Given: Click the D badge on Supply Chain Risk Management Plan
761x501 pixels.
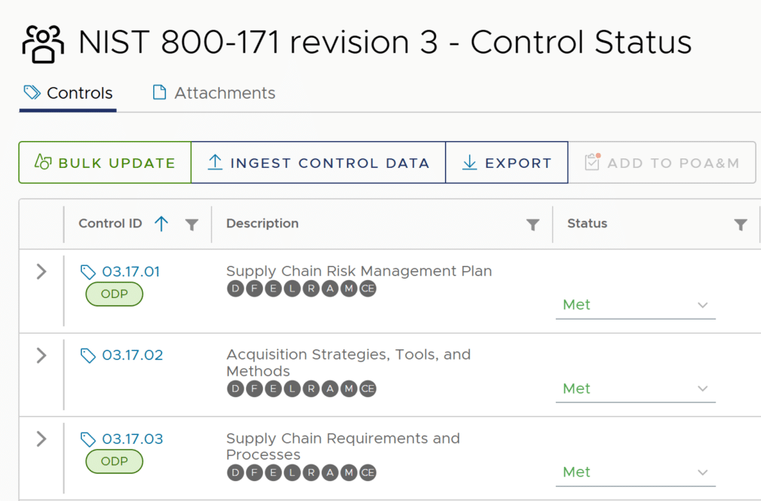Looking at the screenshot, I should point(236,289).
